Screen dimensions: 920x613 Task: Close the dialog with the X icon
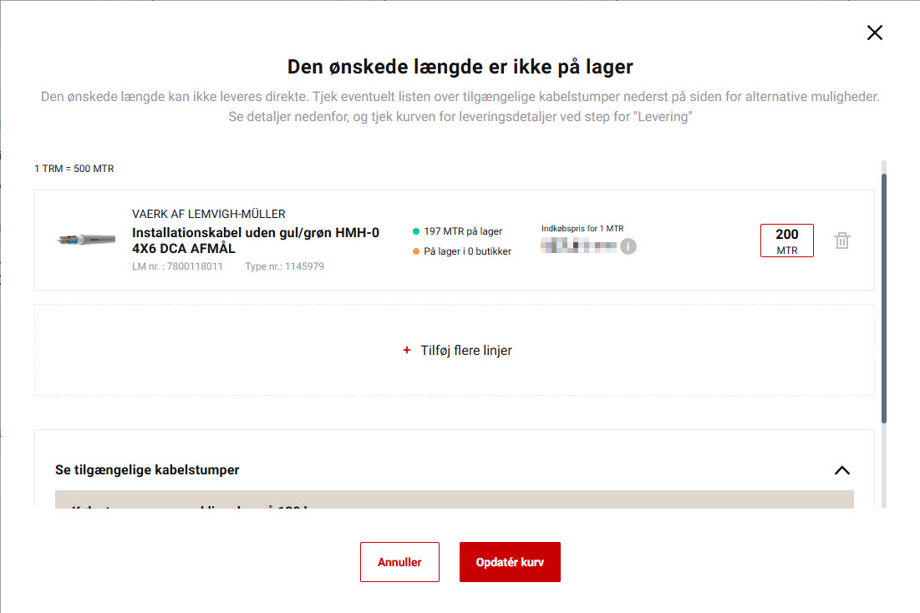(874, 33)
